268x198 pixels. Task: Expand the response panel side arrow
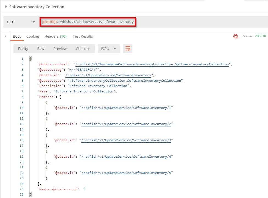[5, 36]
